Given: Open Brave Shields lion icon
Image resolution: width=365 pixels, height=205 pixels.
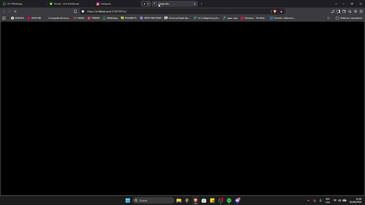Looking at the screenshot, I should click(x=275, y=11).
